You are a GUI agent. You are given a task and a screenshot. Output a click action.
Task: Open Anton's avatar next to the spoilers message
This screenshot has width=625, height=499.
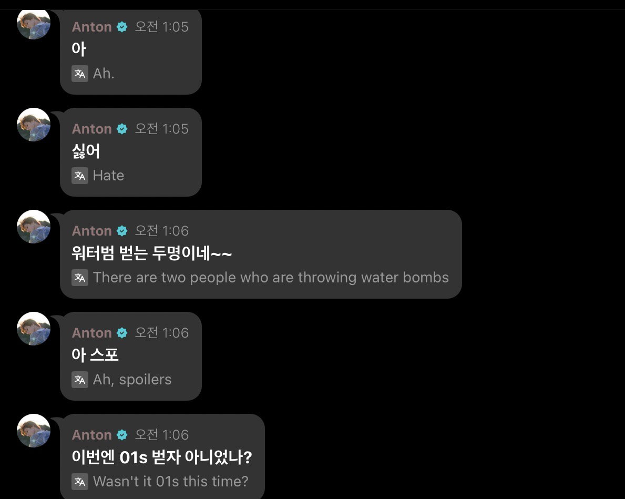34,329
